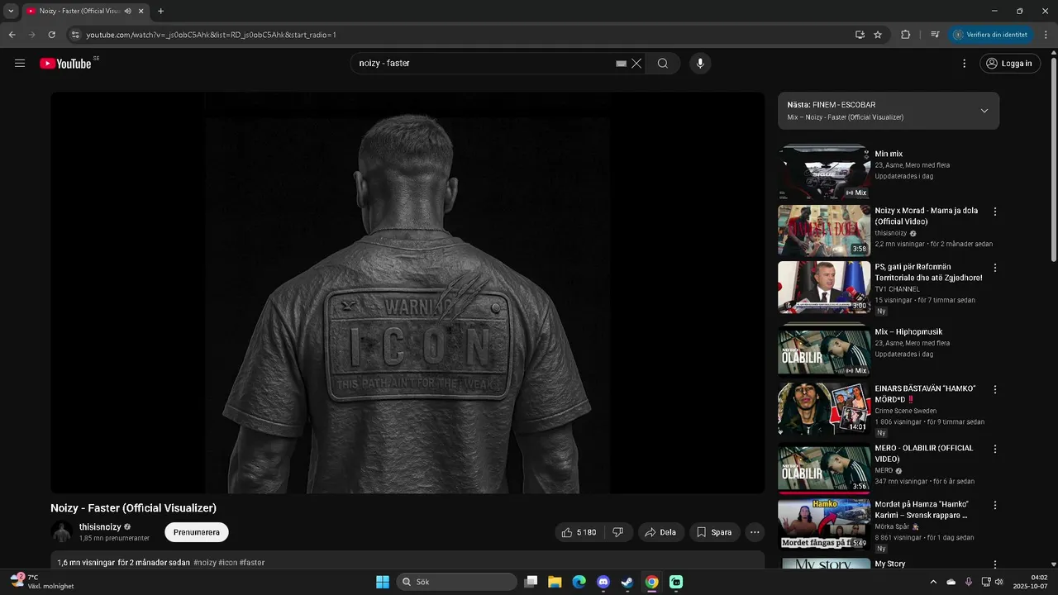Reload the current page
This screenshot has height=595, width=1058.
(x=51, y=35)
